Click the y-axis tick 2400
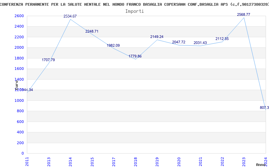 pyautogui.click(x=19, y=27)
